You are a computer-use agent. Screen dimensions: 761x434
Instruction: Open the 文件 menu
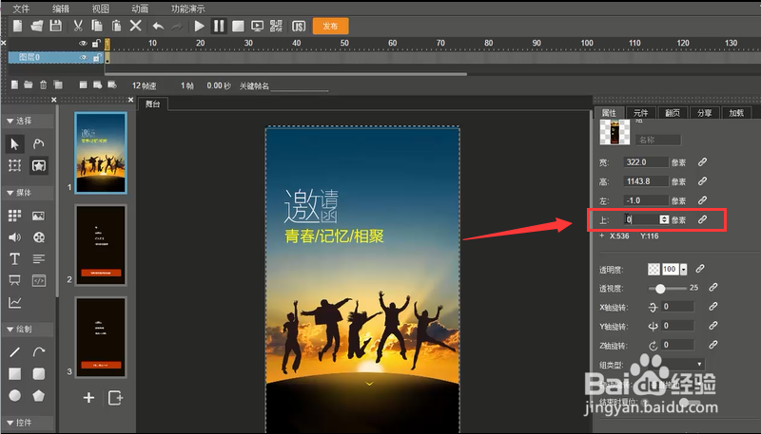[21, 9]
